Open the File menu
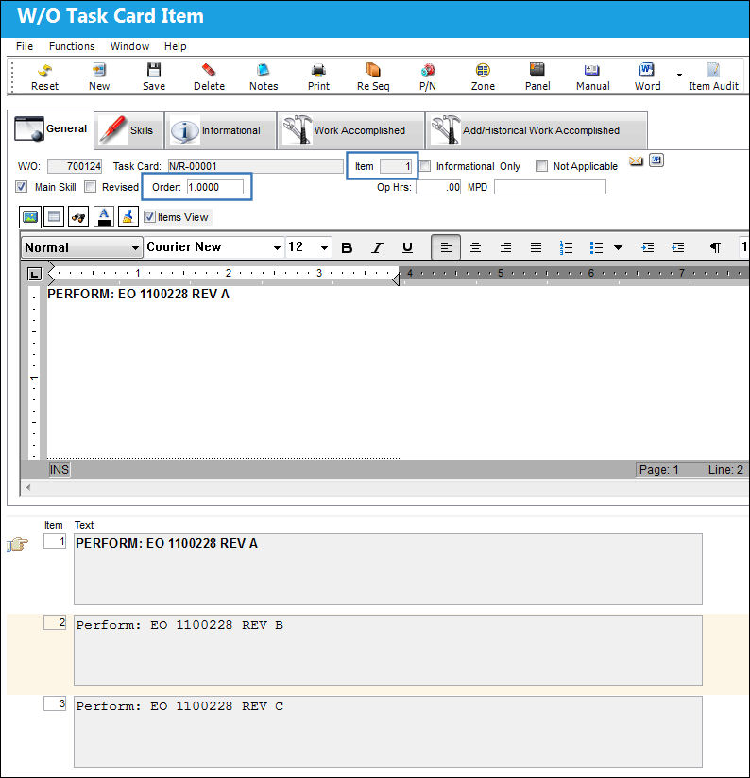 [x=25, y=46]
